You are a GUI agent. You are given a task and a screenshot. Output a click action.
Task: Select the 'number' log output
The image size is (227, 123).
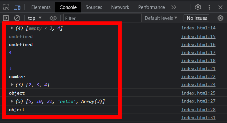(x=17, y=76)
